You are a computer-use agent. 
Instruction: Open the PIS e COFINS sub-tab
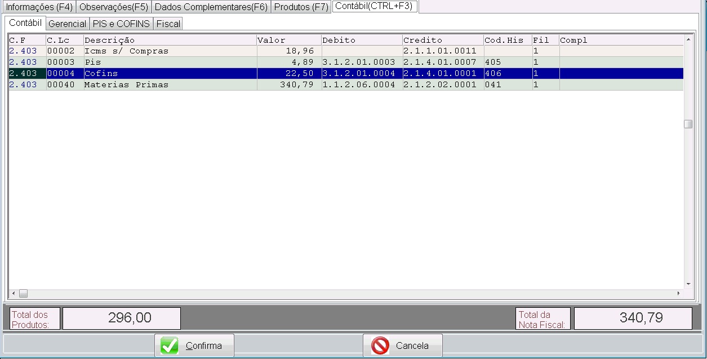121,24
